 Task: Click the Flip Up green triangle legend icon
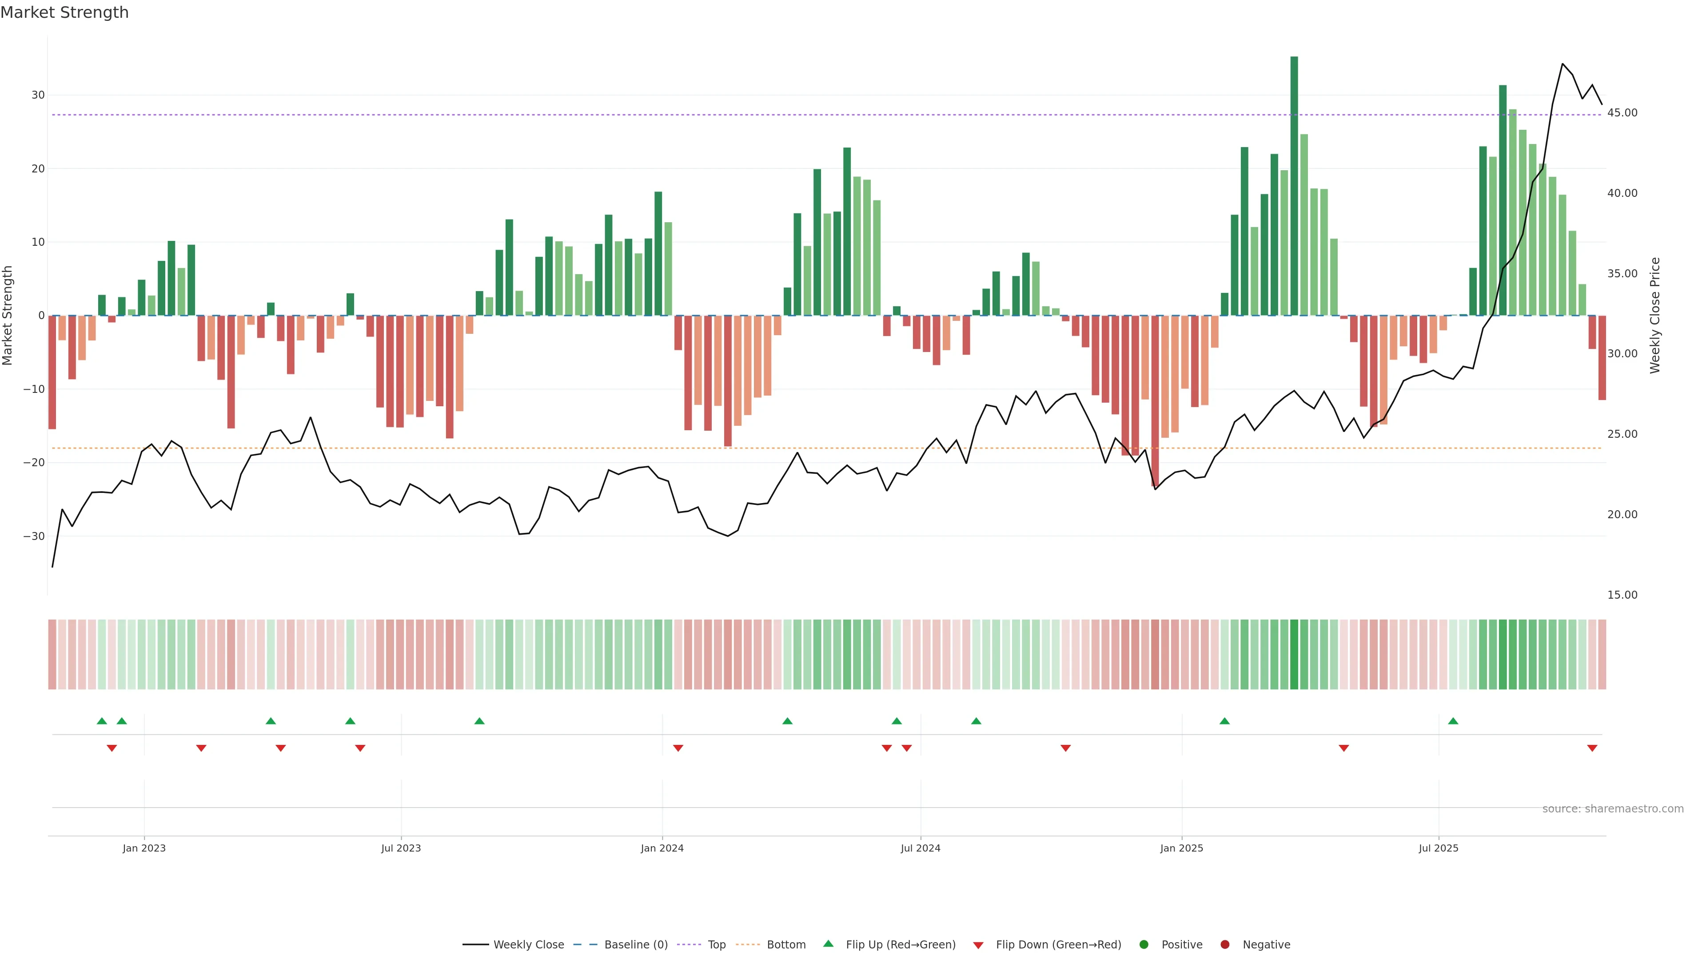(828, 944)
